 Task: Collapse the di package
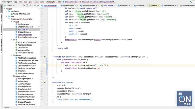point(12,40)
